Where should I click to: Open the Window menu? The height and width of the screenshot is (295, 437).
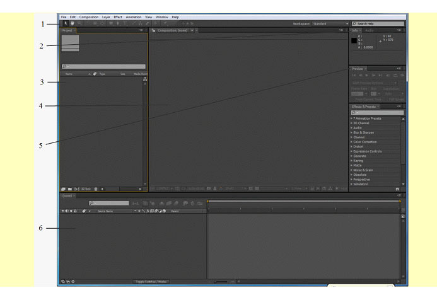(162, 17)
